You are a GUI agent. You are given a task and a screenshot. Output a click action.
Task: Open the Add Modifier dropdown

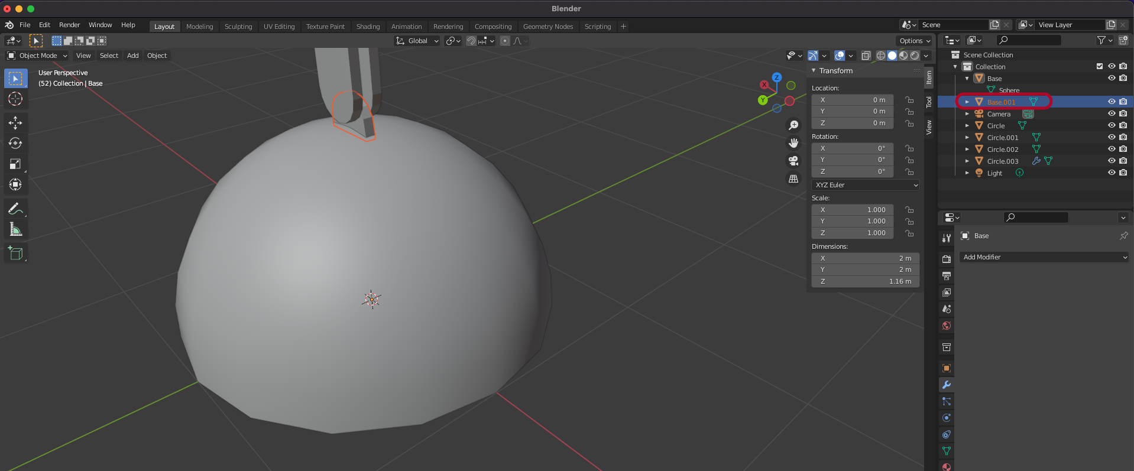pyautogui.click(x=1044, y=257)
